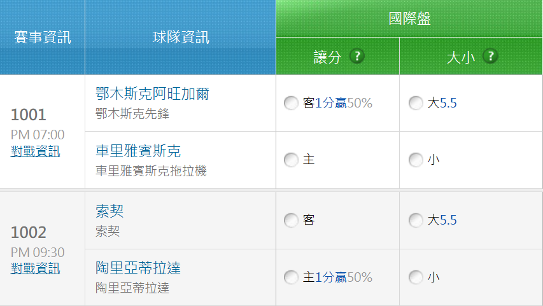Click team name 鄂木斯克阿旺加爾

coord(152,94)
